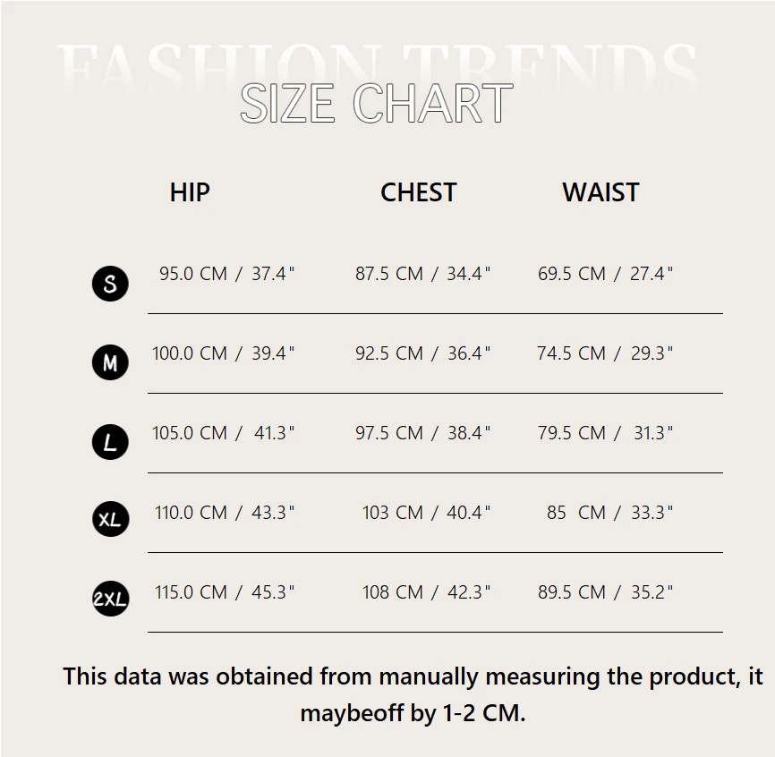
Task: Choose the XL size badge
Action: point(110,519)
